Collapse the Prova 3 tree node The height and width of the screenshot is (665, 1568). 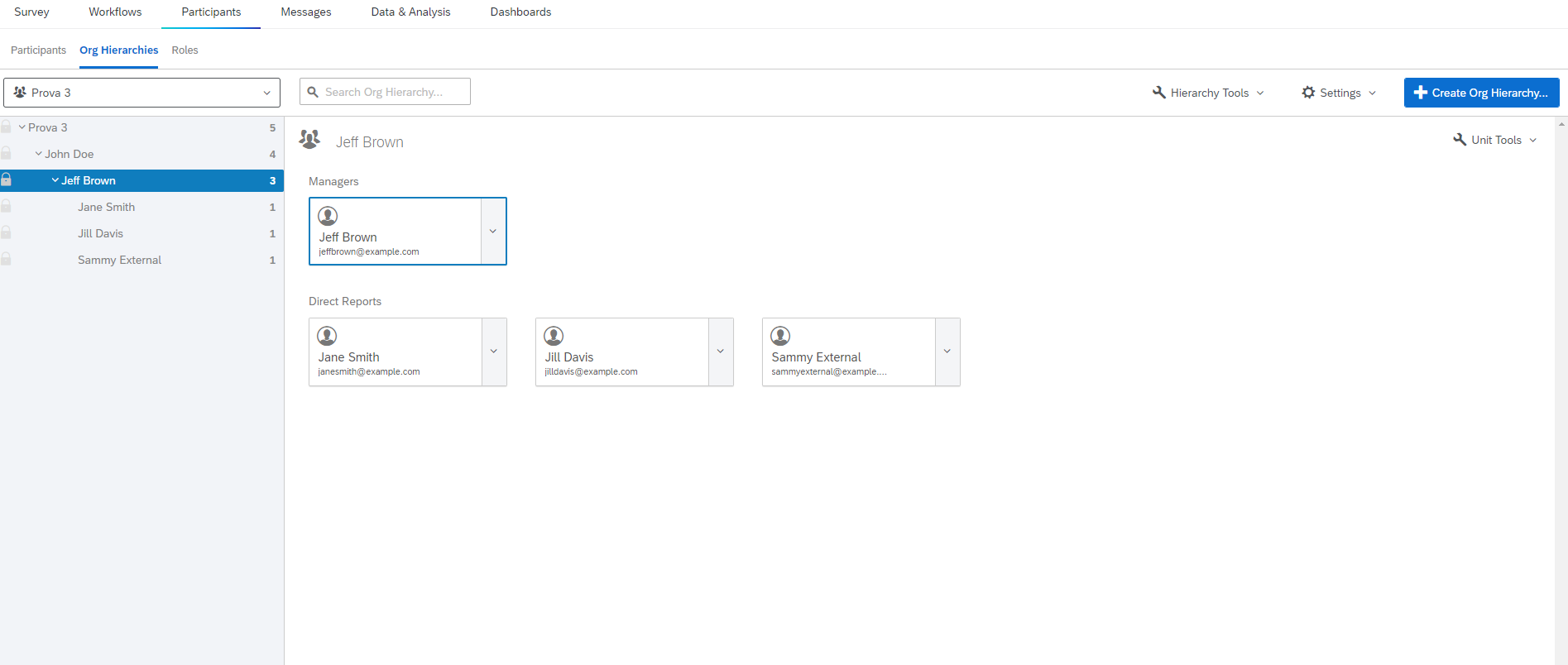22,127
